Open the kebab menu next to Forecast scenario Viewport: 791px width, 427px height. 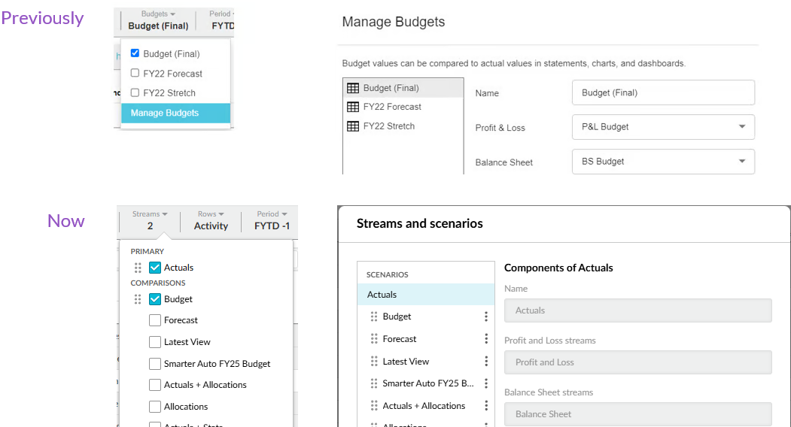click(x=486, y=339)
